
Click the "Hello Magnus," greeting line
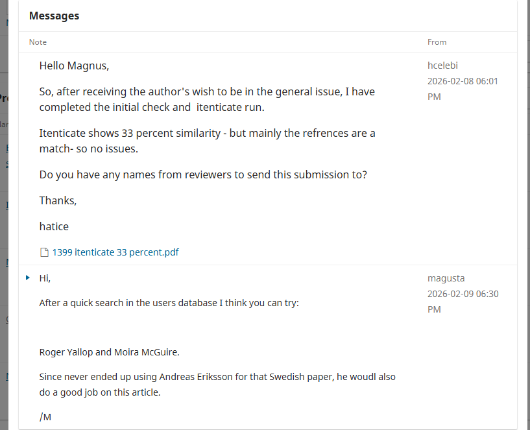(x=74, y=66)
